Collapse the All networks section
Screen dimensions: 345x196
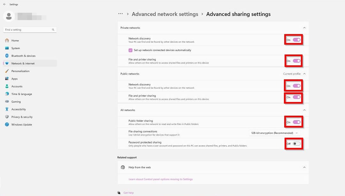tap(304, 110)
